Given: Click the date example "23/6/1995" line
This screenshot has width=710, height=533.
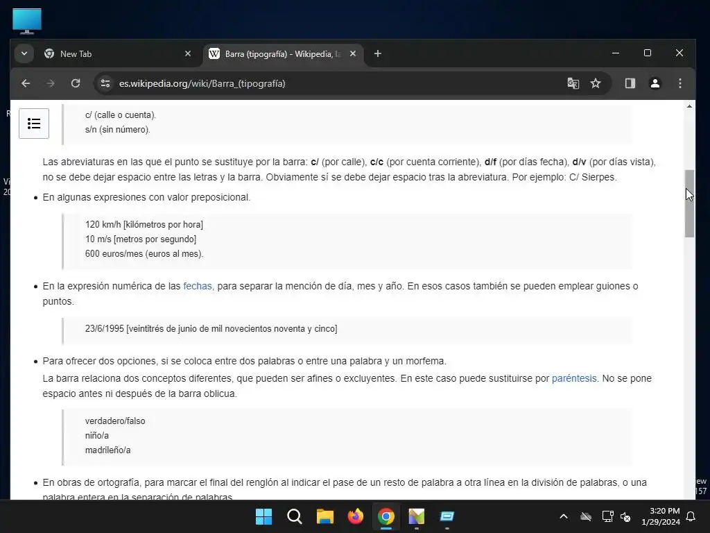Looking at the screenshot, I should pyautogui.click(x=211, y=328).
